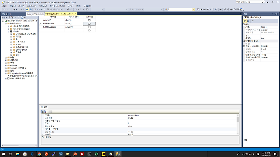Expand the Always On folder node

[x=6, y=68]
